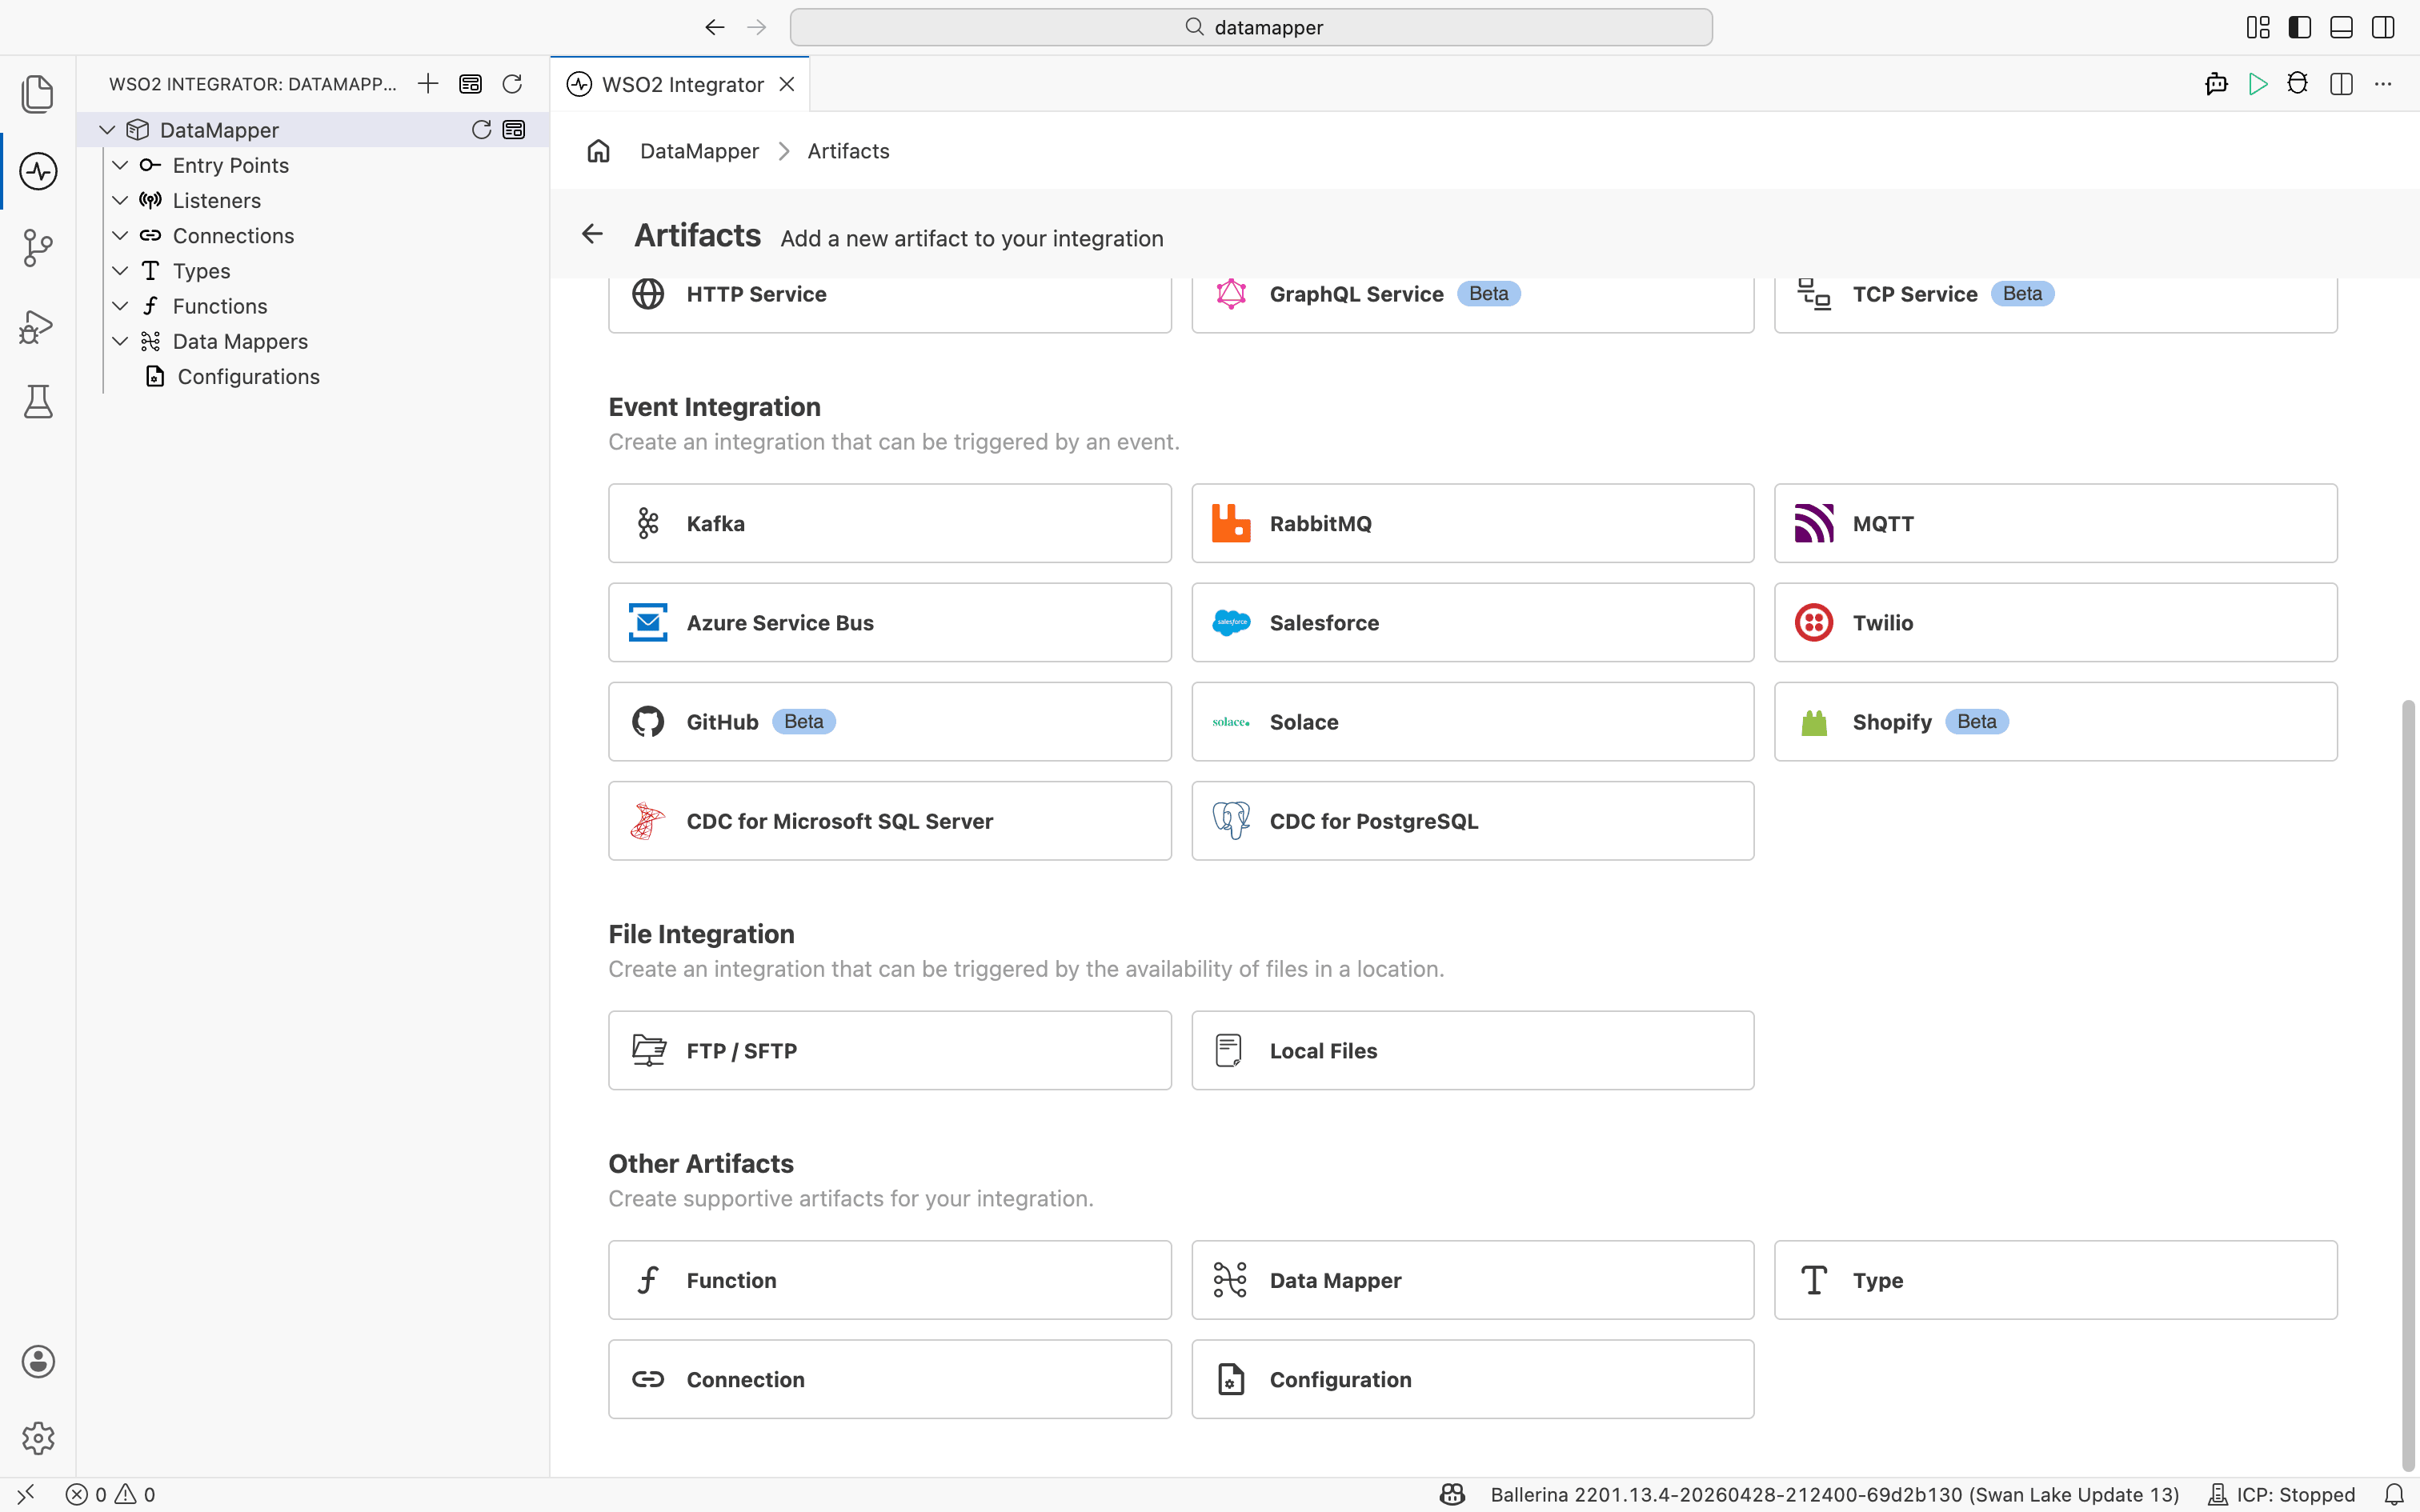This screenshot has width=2420, height=1512.
Task: Click the Copilot icon in status bar
Action: coord(1452,1494)
